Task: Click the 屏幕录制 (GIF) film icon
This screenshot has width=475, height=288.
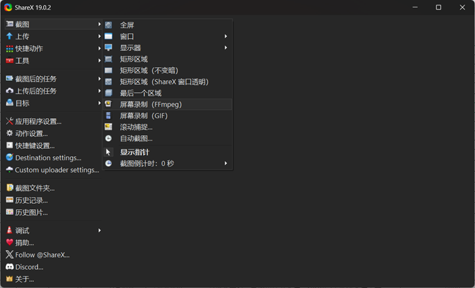Action: tap(108, 115)
